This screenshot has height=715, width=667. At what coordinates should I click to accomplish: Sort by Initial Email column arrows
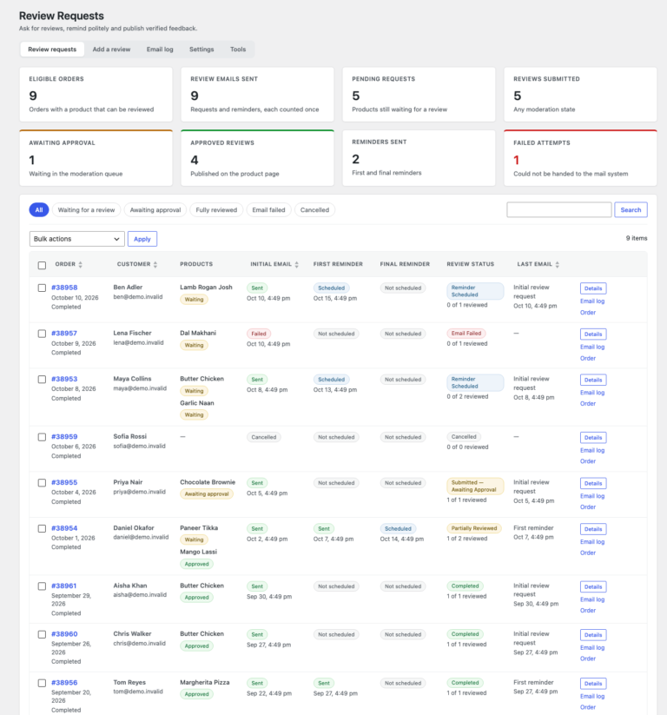pyautogui.click(x=297, y=264)
